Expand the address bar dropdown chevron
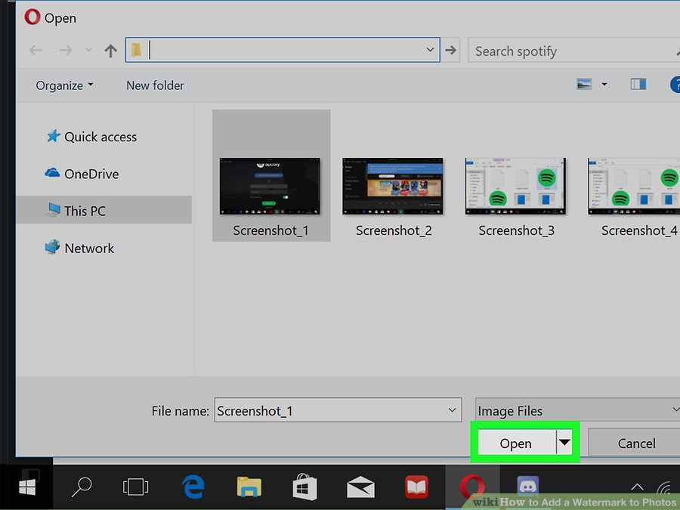The image size is (680, 510). 430,50
